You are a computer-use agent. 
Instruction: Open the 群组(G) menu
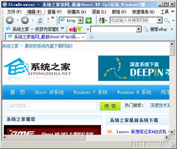point(119,12)
